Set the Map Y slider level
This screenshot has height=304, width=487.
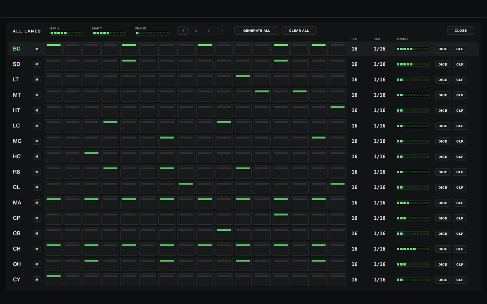coord(110,33)
